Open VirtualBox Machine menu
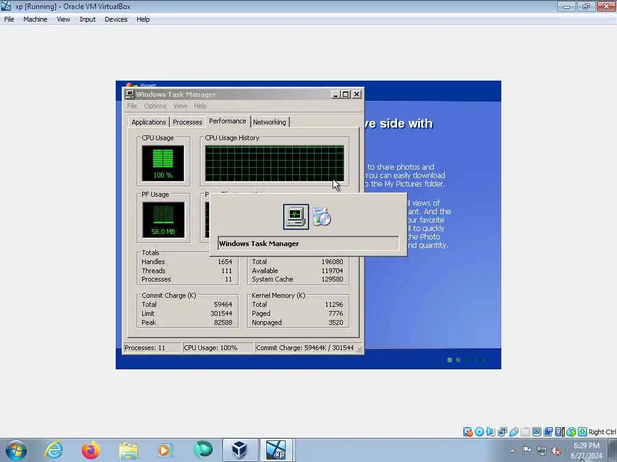The width and height of the screenshot is (617, 462). pyautogui.click(x=36, y=19)
